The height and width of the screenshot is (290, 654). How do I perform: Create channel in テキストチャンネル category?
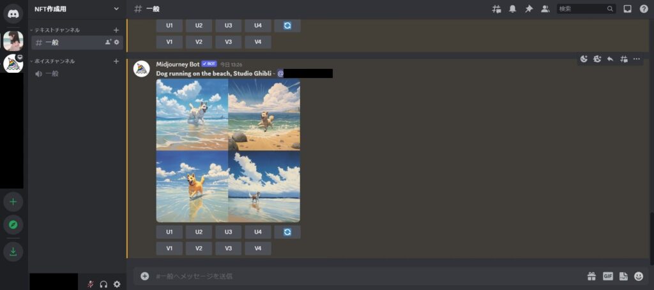[116, 30]
